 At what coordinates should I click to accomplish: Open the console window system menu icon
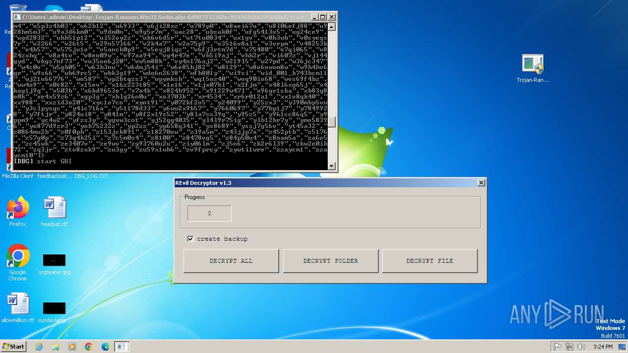point(18,17)
